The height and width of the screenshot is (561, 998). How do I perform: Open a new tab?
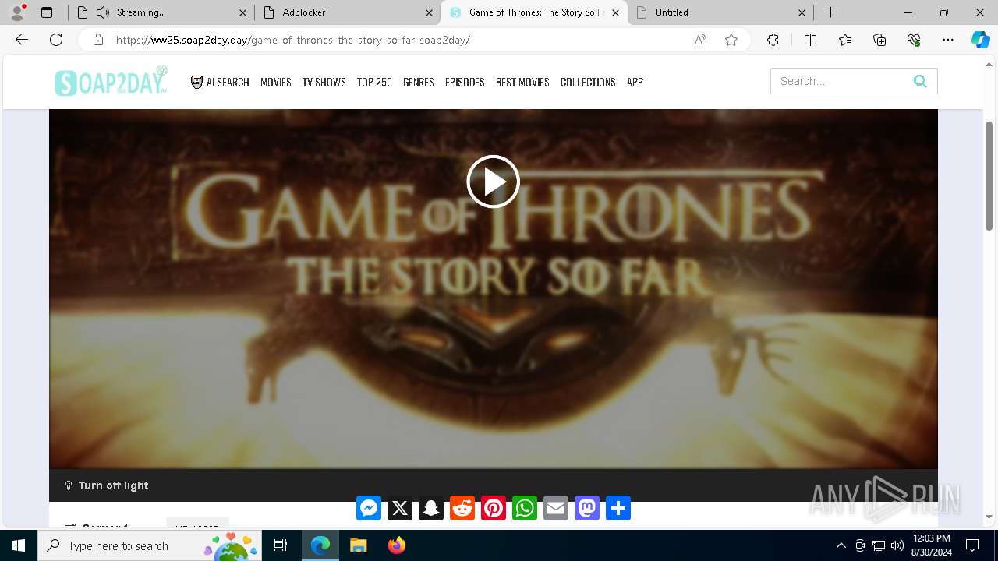click(x=831, y=12)
